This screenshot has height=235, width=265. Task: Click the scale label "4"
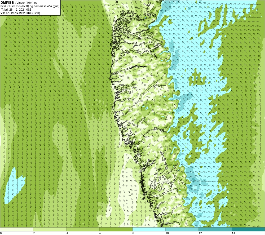(67, 233)
